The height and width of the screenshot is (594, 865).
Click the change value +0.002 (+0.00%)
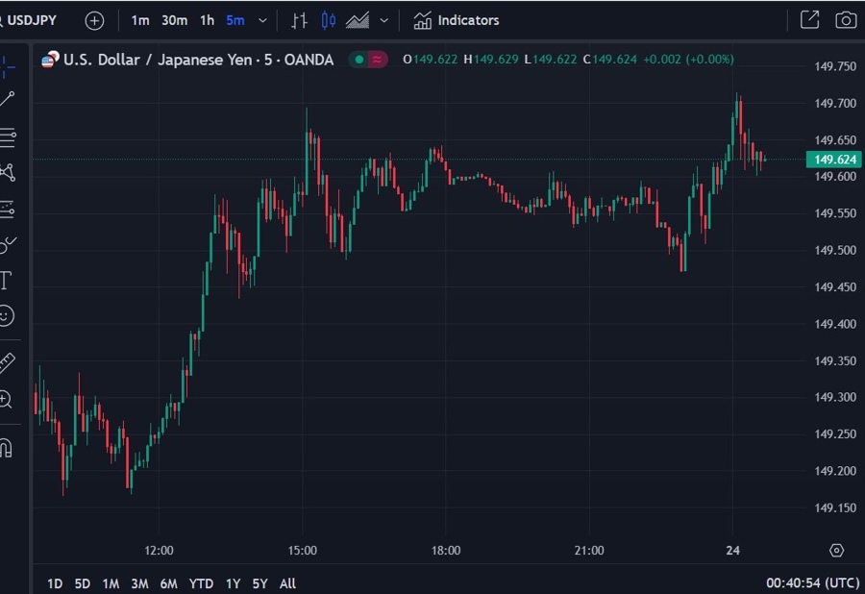[688, 59]
